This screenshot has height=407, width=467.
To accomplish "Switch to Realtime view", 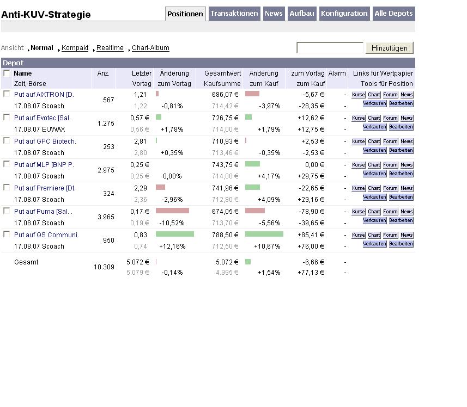I will click(110, 48).
